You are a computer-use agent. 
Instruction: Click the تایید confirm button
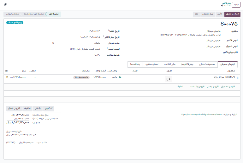219,14
